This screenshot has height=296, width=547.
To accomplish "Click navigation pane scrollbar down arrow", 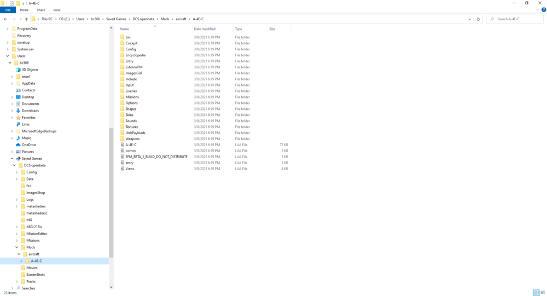I will click(111, 287).
